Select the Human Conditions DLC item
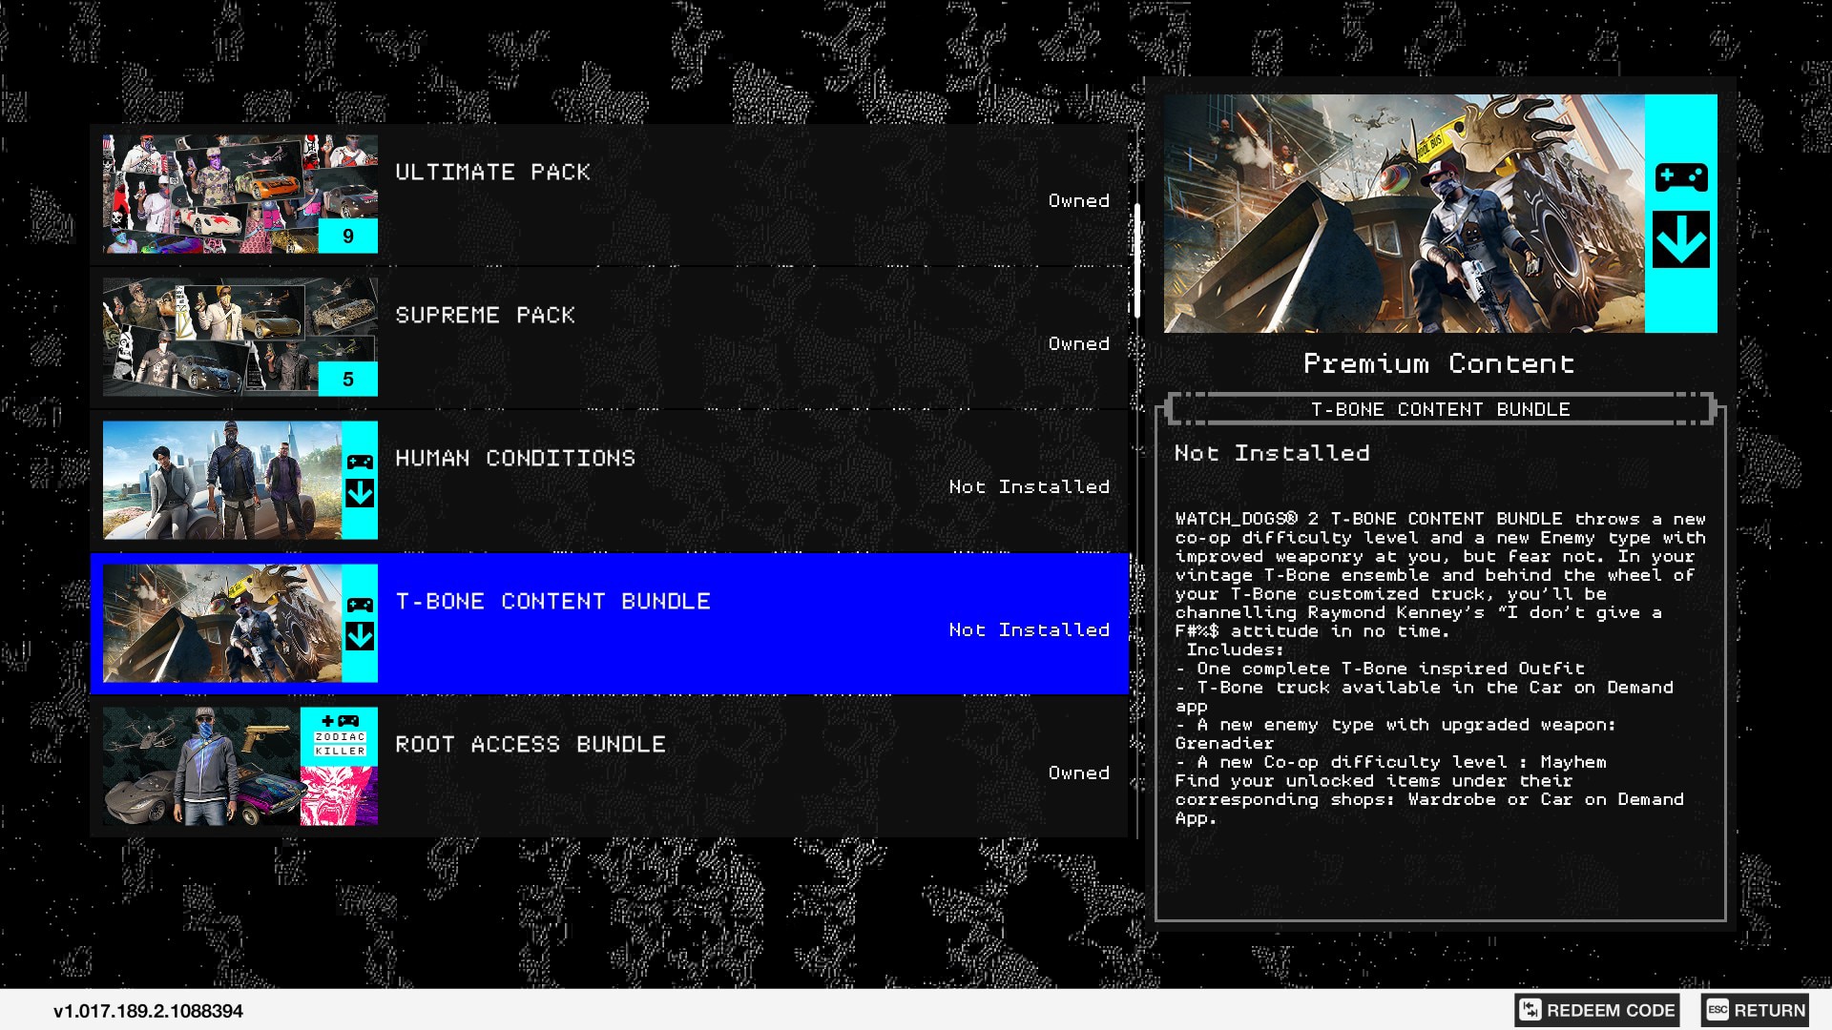 click(x=612, y=479)
